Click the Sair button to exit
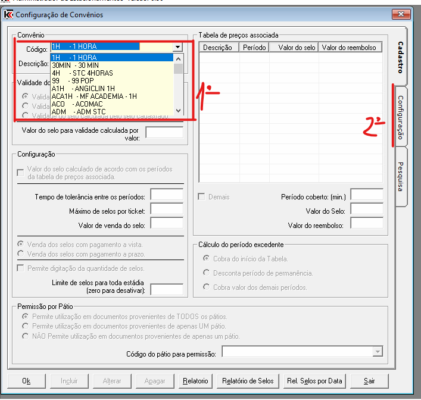The width and height of the screenshot is (421, 400). pos(370,381)
